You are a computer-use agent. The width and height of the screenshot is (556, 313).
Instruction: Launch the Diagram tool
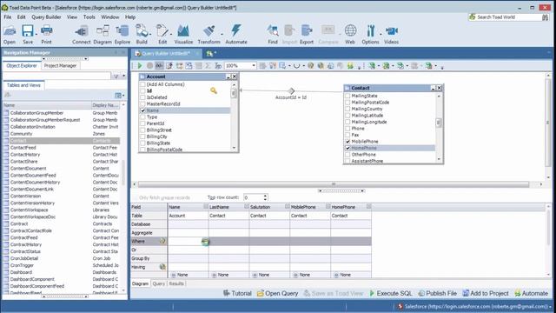[x=103, y=35]
